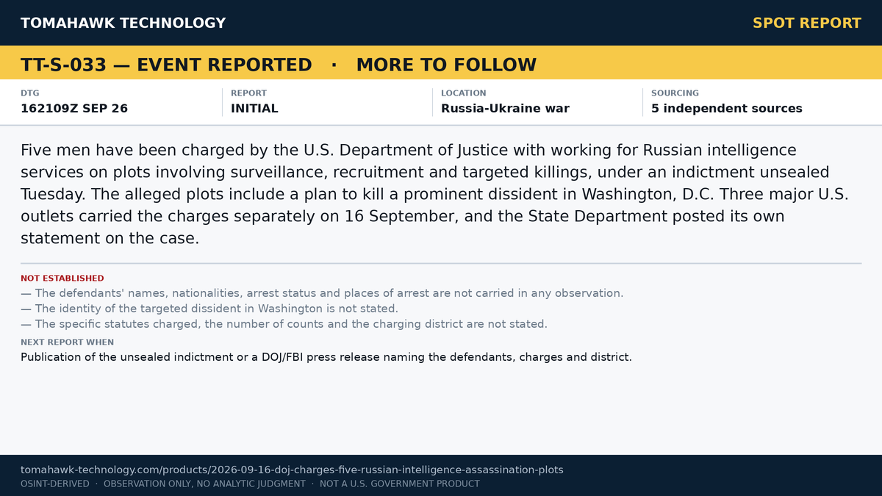Screen dimensions: 882x496
Task: Open the tomahawk-technology.com products URL in the footer
Action: pyautogui.click(x=292, y=470)
